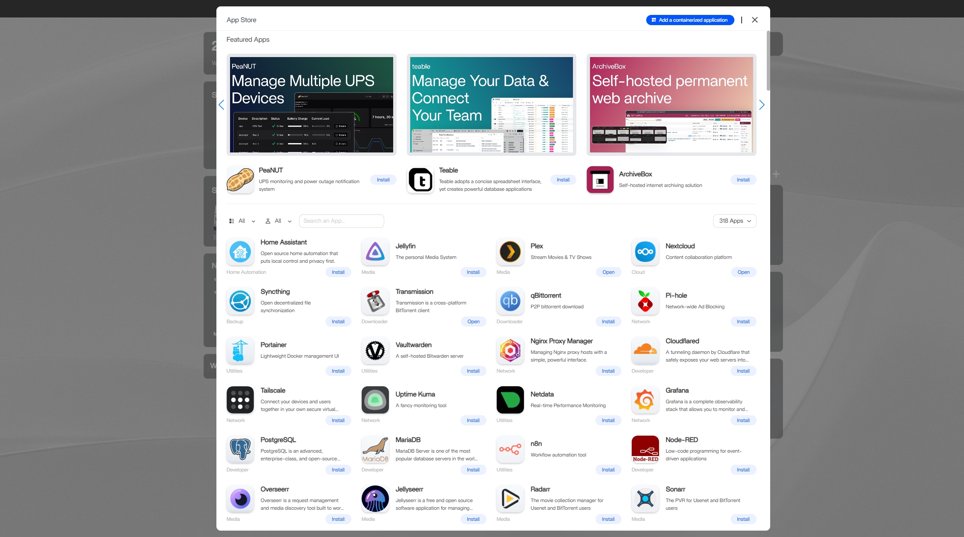Install Jellyfin
The image size is (964, 537).
(473, 272)
